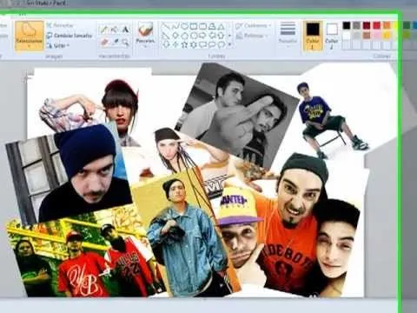The image size is (417, 313).
Task: Select the Eraser tool
Action: 103,43
